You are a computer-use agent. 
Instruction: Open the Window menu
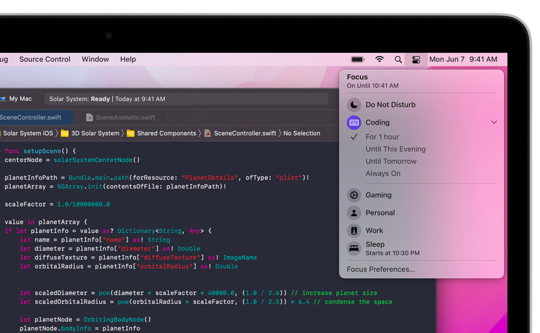95,59
